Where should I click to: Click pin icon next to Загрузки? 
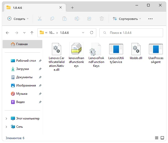(40, 69)
